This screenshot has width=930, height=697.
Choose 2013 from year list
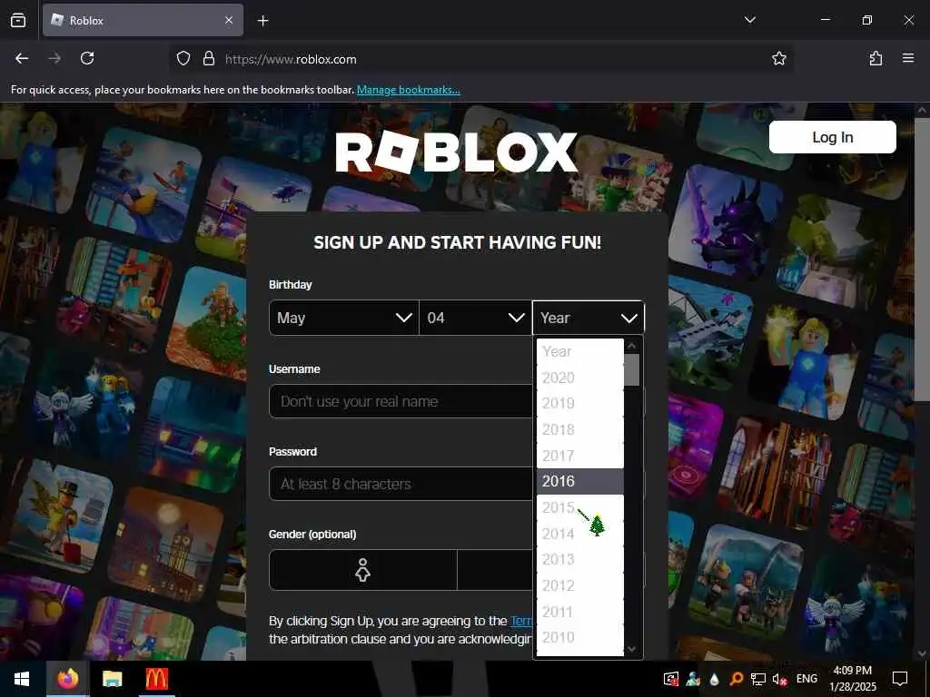tap(580, 559)
